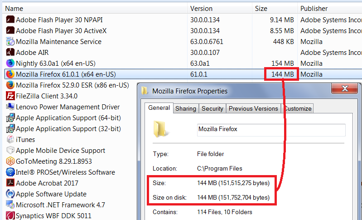Switch to the Sharing tab
This screenshot has height=220, width=362.
186,108
